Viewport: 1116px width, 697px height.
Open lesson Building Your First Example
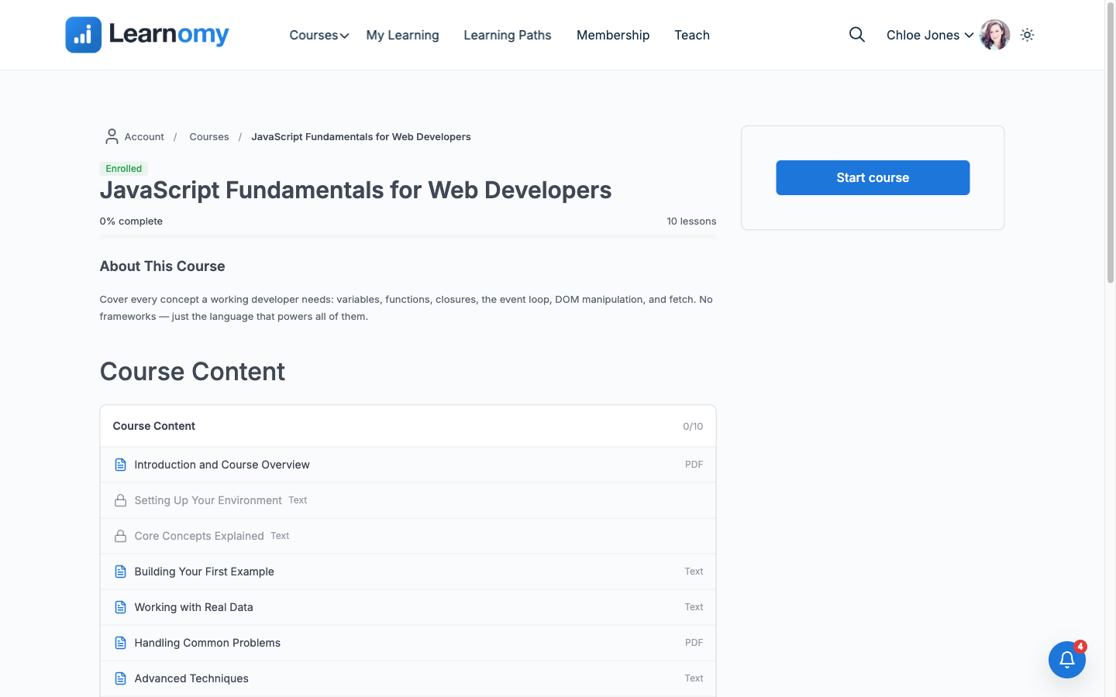pyautogui.click(x=408, y=572)
